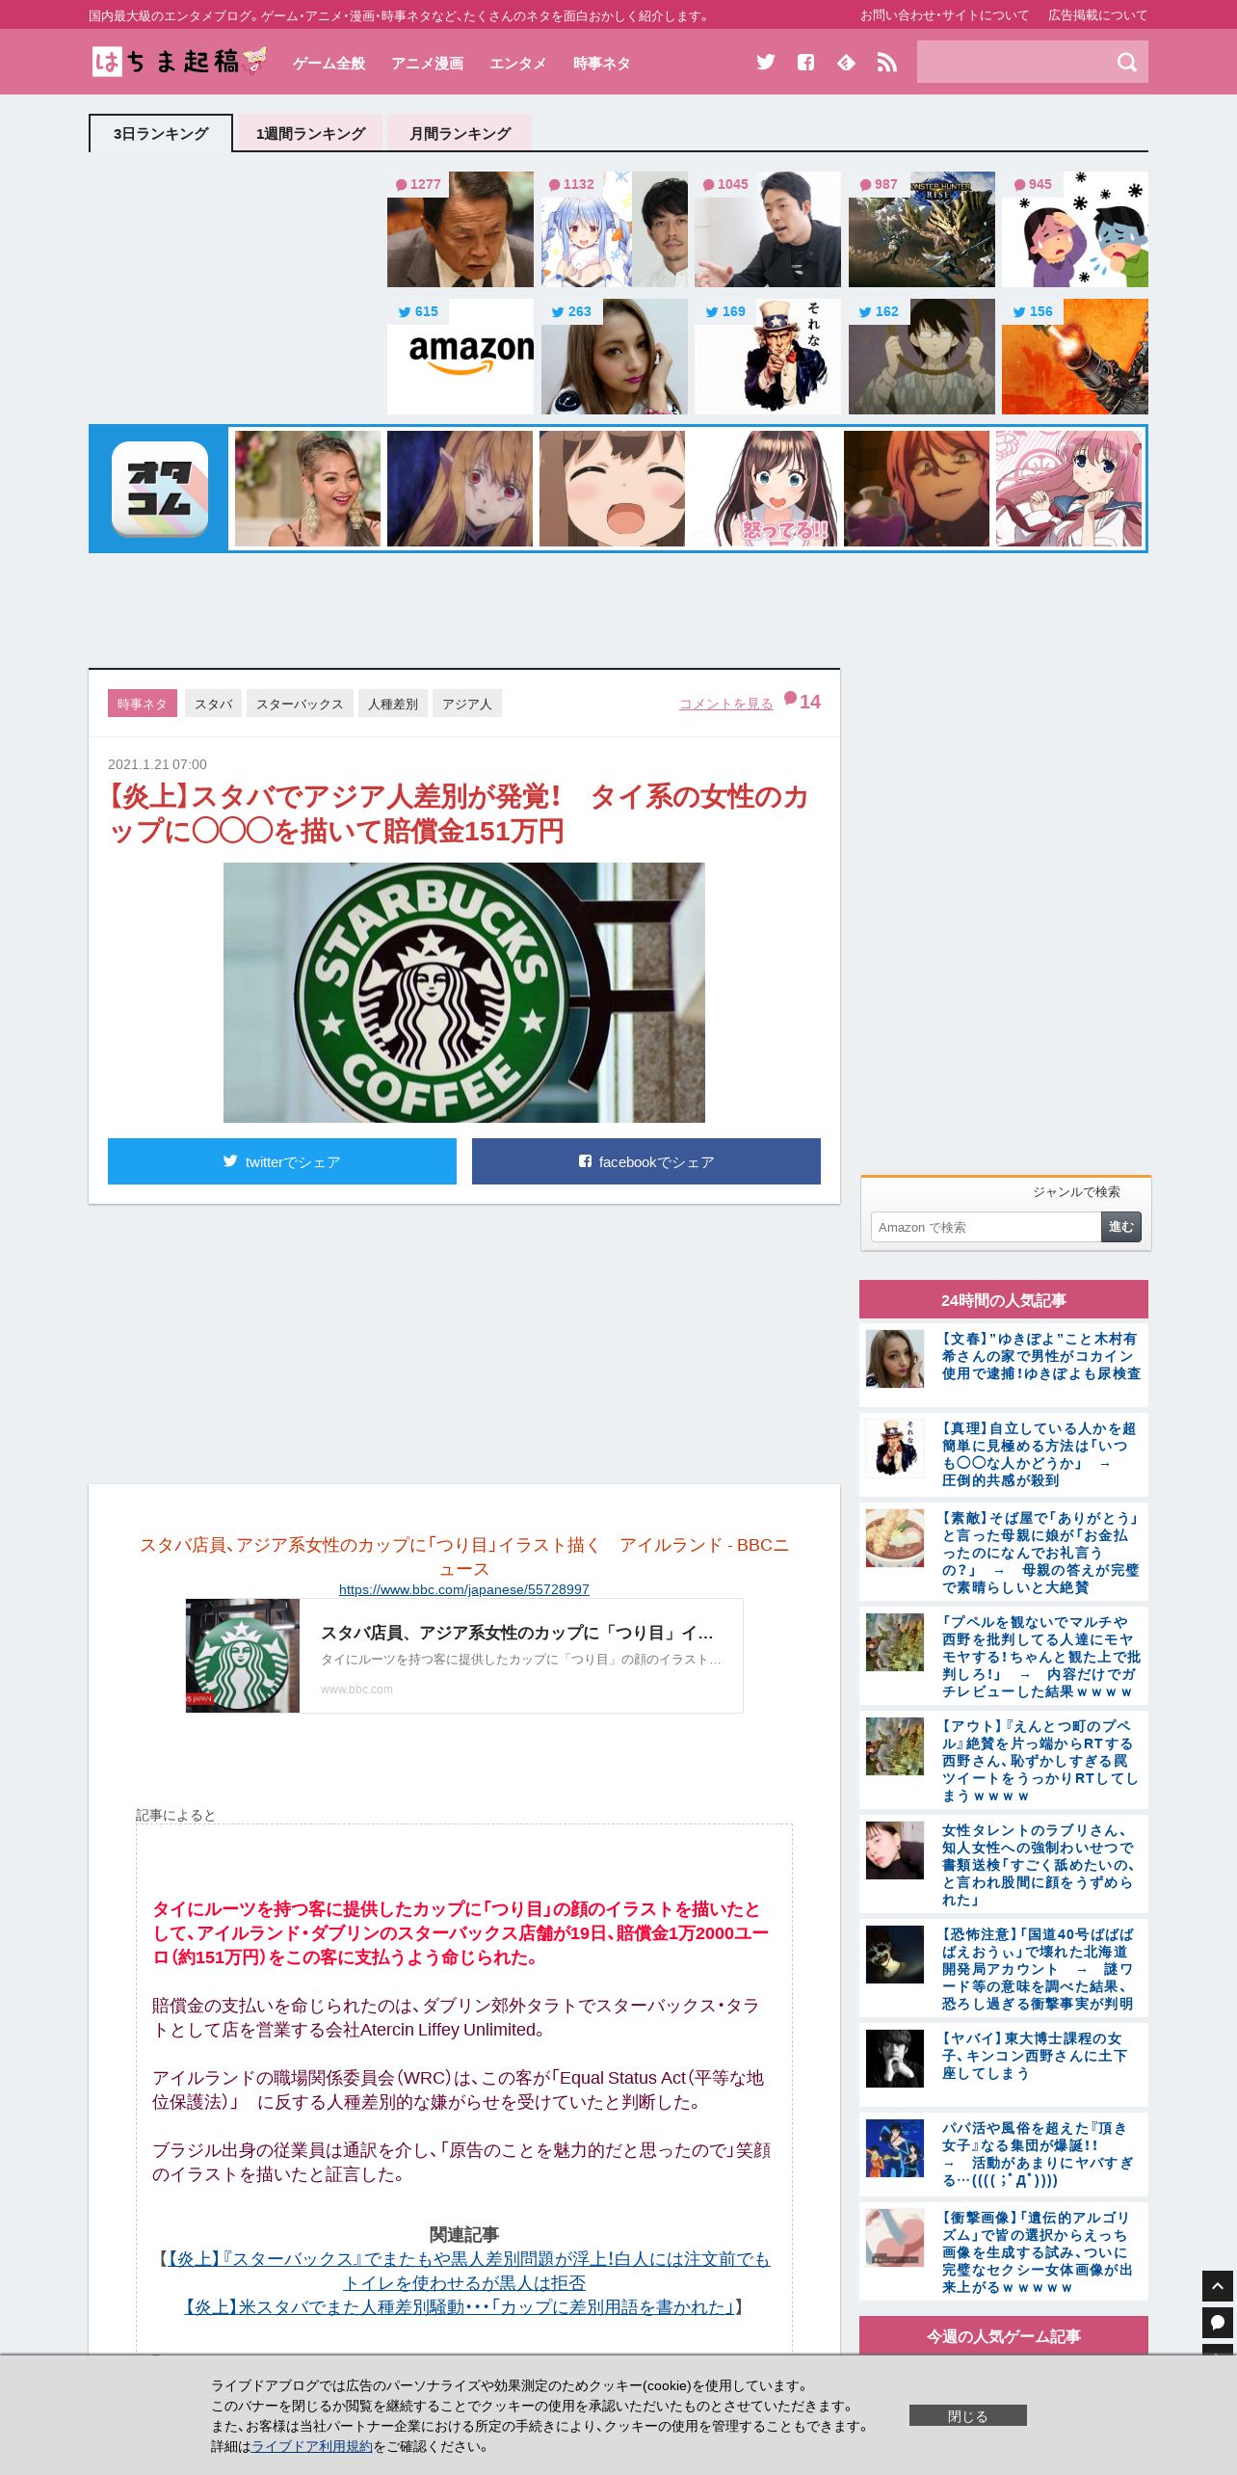
Task: Click the 人種差別 tag
Action: coord(393,704)
